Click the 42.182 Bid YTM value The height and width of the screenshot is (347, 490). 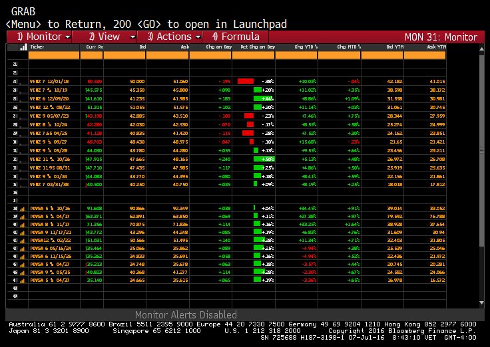[x=395, y=82]
